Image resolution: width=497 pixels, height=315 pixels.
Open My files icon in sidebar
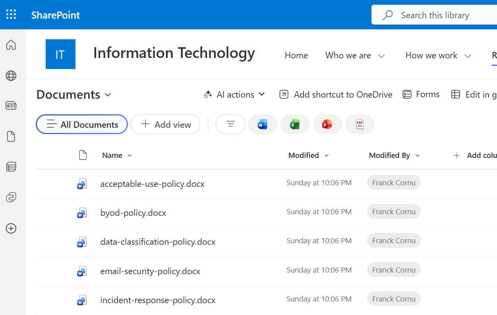pos(11,136)
